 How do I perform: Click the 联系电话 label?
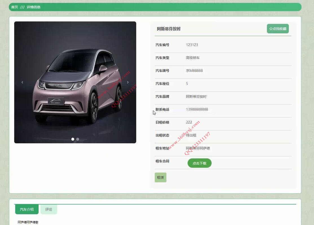163,109
